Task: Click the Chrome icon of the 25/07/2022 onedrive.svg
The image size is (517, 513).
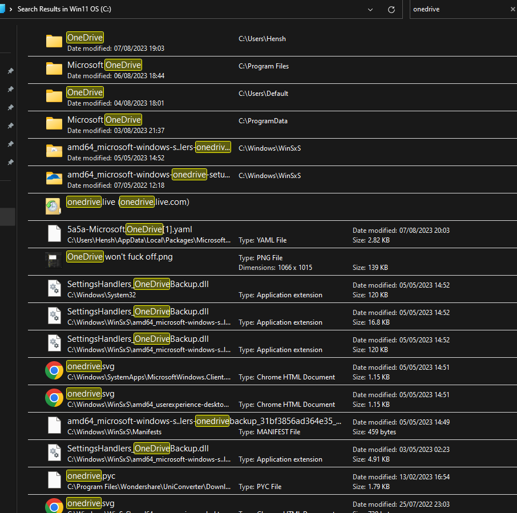Action: (x=54, y=506)
